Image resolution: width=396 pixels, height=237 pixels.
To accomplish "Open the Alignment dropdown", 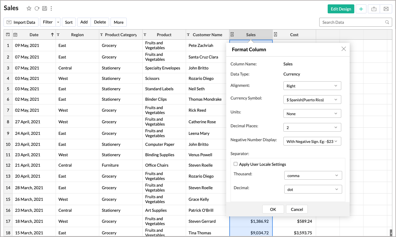I will (x=312, y=86).
